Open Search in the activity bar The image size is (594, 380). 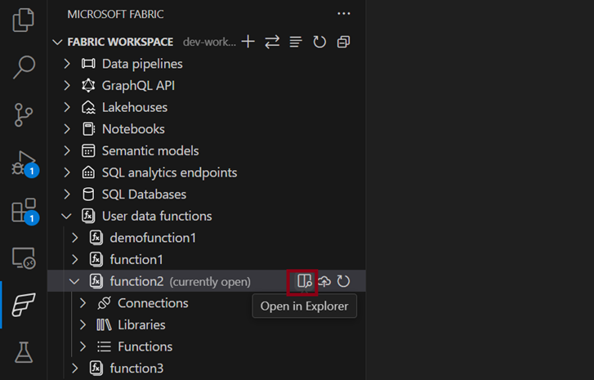[x=24, y=67]
